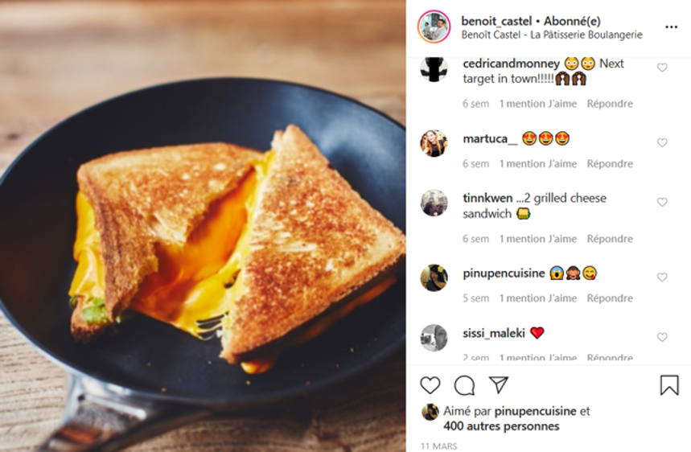Reply to tinnkwen's comment with Répondre
The height and width of the screenshot is (452, 691).
point(610,239)
